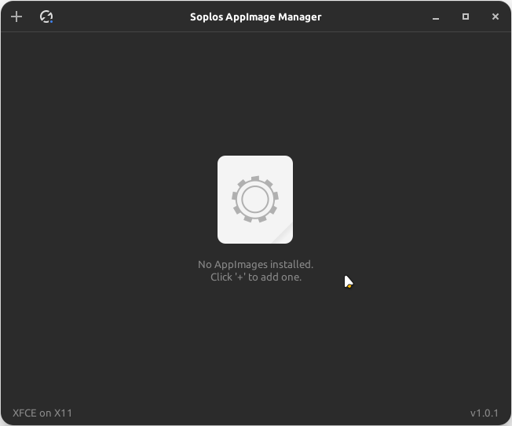
Task: Close the Soplos AppImage Manager window
Action: [496, 17]
